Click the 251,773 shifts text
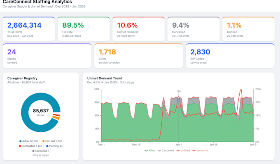Image resolution: width=280 pixels, height=164 pixels. 180,36
